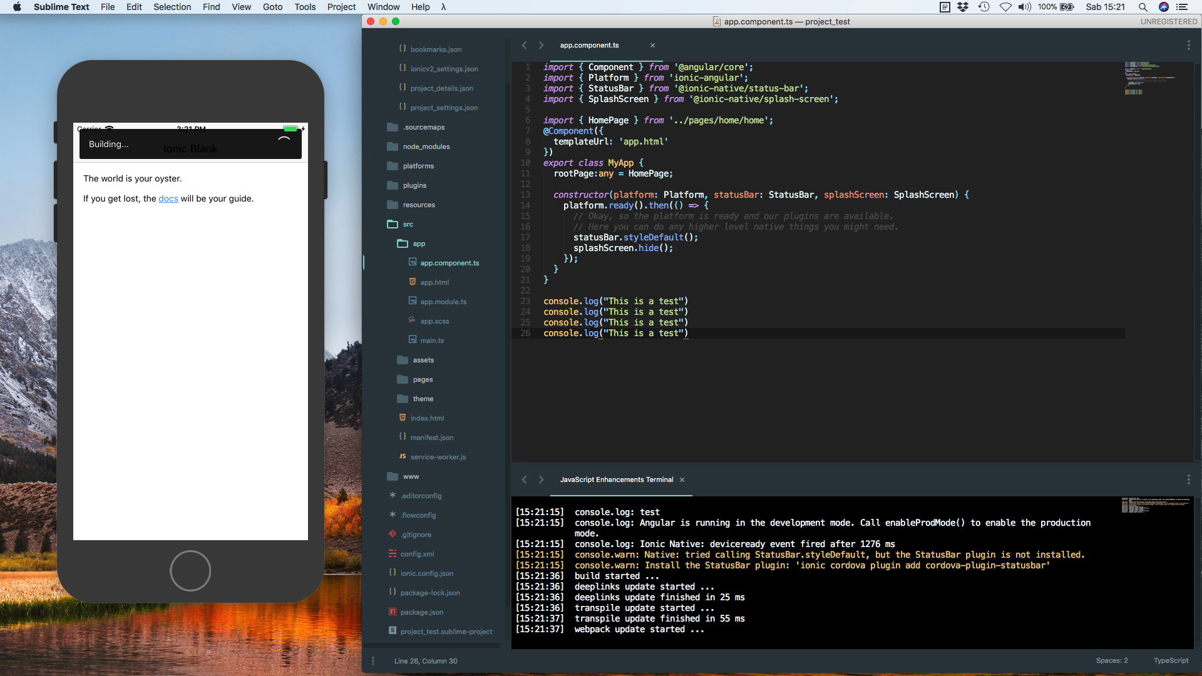This screenshot has height=676, width=1202.
Task: Open project_settings.json file
Action: coord(444,108)
